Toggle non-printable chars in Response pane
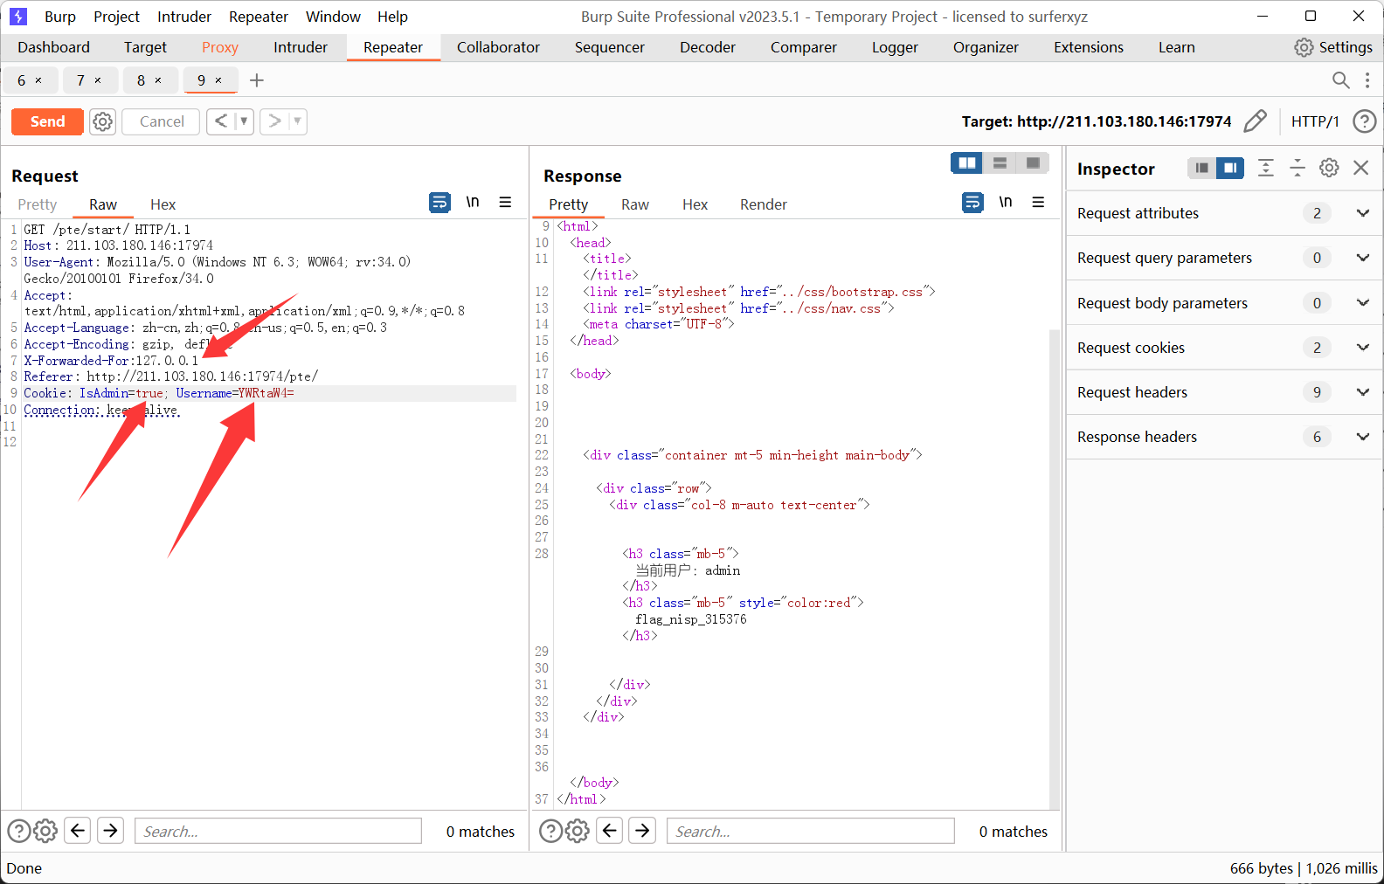Image resolution: width=1384 pixels, height=884 pixels. 1006,203
